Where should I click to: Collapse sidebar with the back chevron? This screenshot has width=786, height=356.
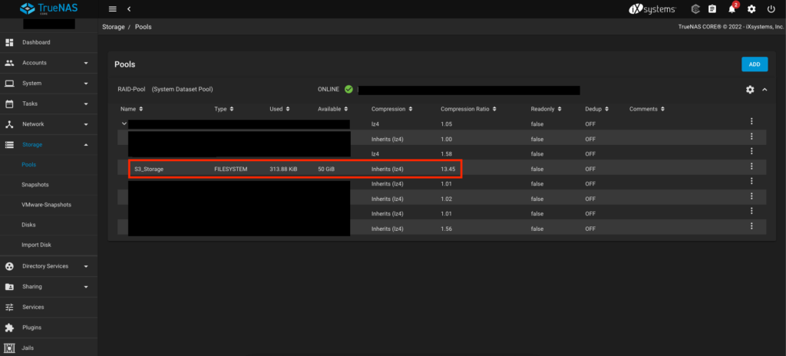pyautogui.click(x=129, y=9)
